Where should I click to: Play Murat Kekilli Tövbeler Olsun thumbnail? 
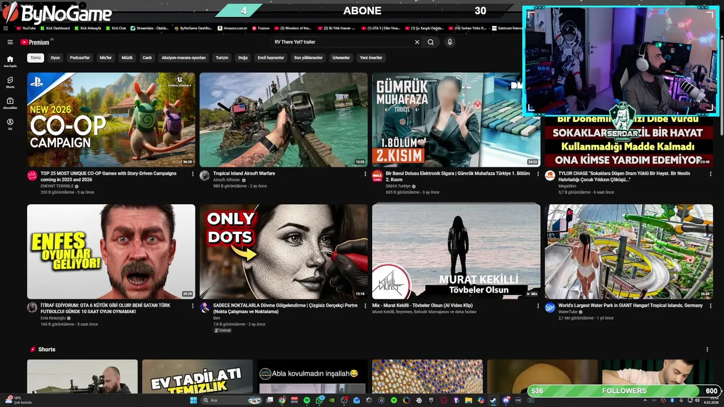456,252
